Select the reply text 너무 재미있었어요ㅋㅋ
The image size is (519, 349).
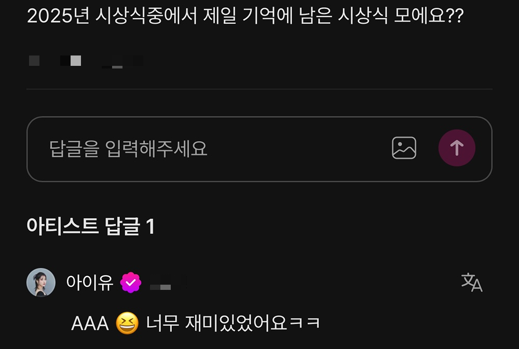click(233, 323)
